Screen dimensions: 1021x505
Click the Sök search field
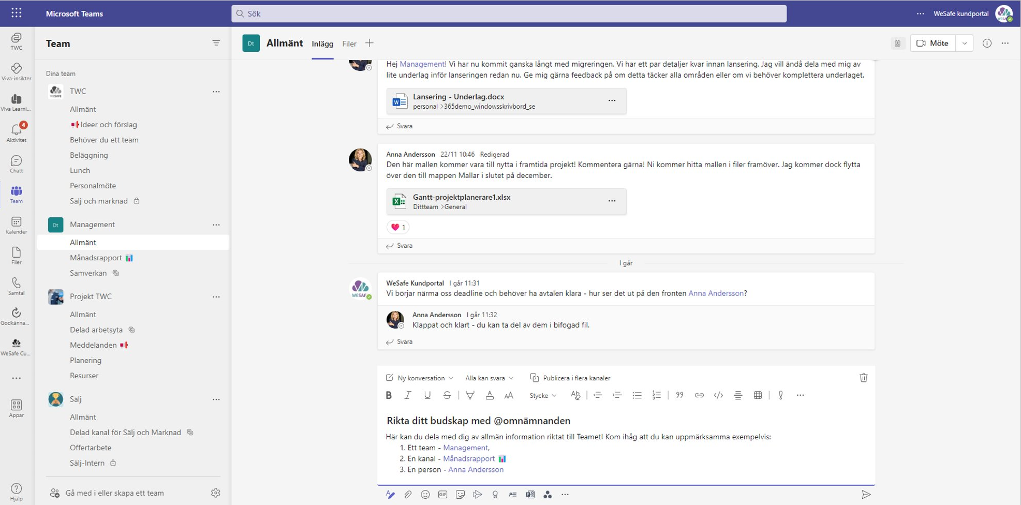point(508,14)
